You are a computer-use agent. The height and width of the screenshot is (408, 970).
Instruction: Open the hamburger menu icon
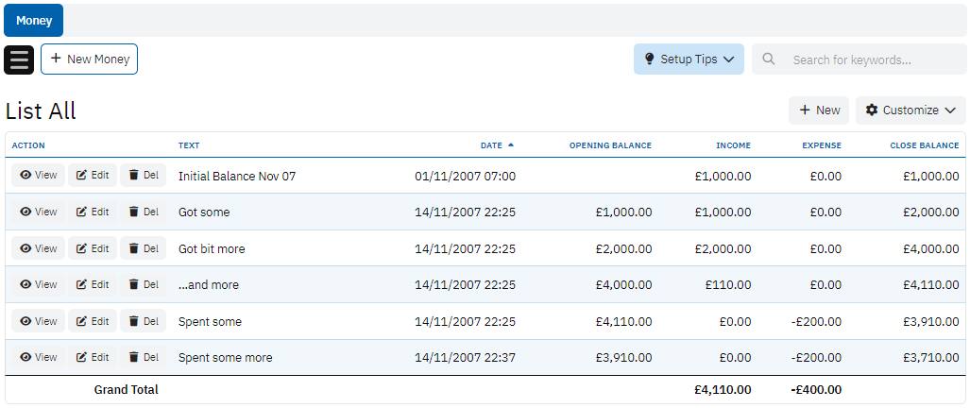tap(19, 59)
